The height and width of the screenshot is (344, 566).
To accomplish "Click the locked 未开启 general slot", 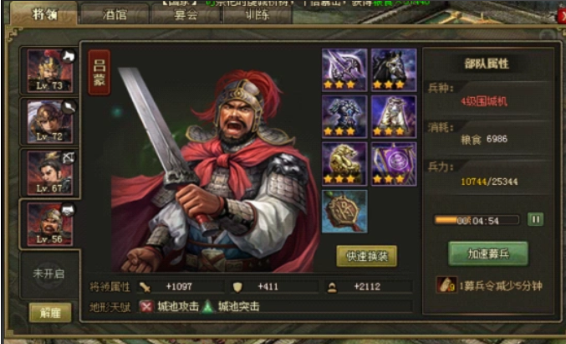I will click(x=49, y=275).
